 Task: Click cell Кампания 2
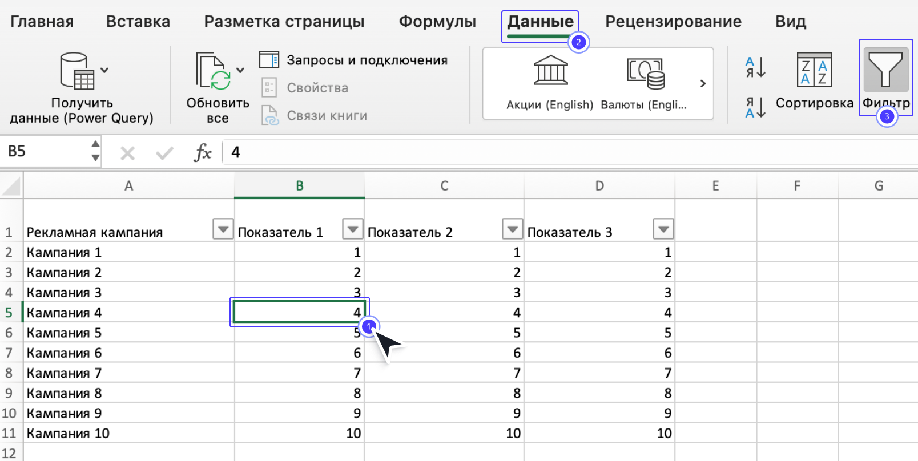click(x=129, y=272)
